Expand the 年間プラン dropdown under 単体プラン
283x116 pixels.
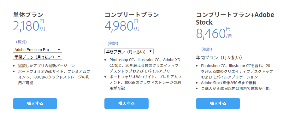point(38,57)
